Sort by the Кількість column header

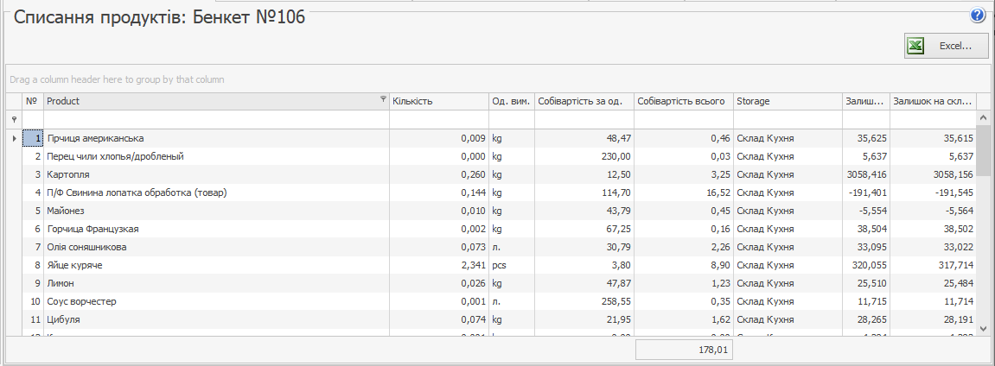(437, 101)
